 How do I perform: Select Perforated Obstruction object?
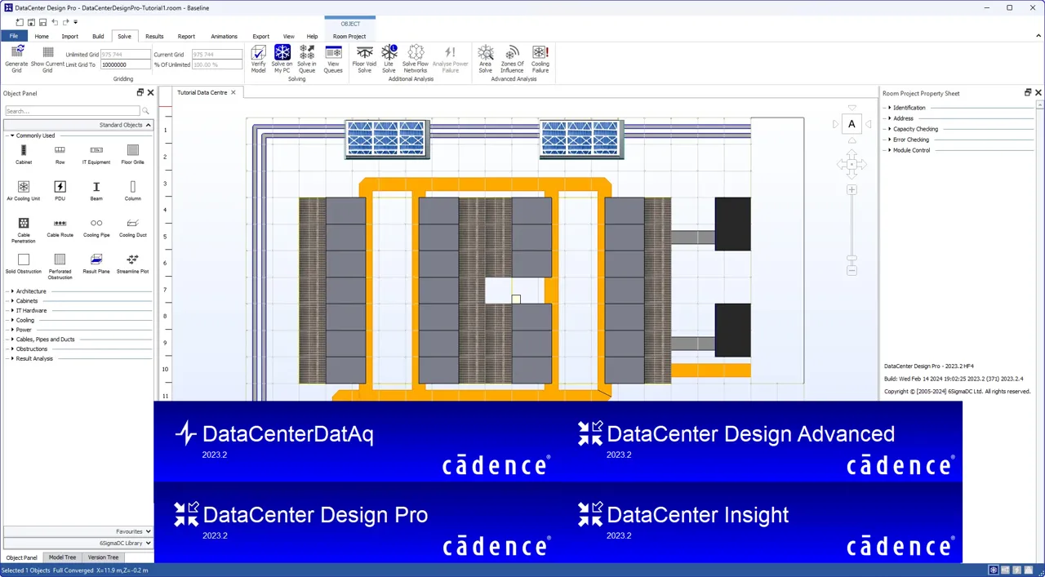tap(60, 266)
